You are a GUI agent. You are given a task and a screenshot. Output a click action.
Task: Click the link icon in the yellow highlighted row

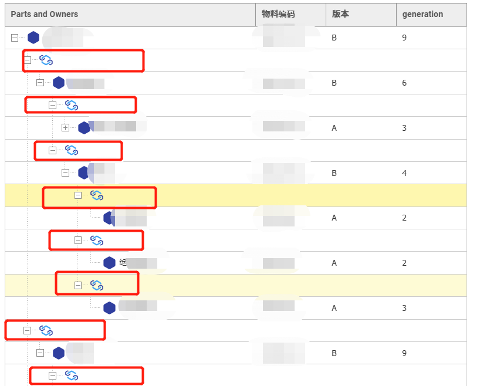97,195
